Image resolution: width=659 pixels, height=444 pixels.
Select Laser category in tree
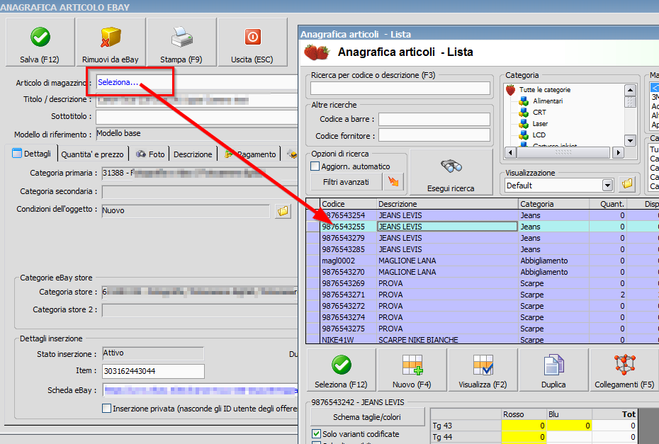pos(540,123)
